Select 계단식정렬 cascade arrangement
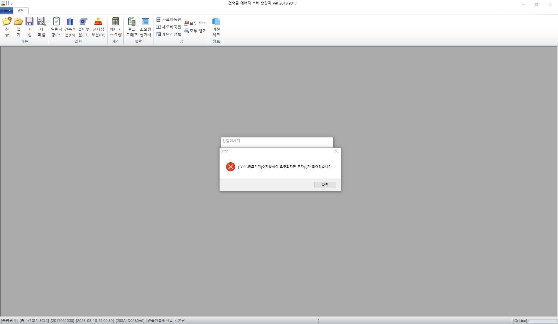This screenshot has height=324, width=558. [169, 34]
